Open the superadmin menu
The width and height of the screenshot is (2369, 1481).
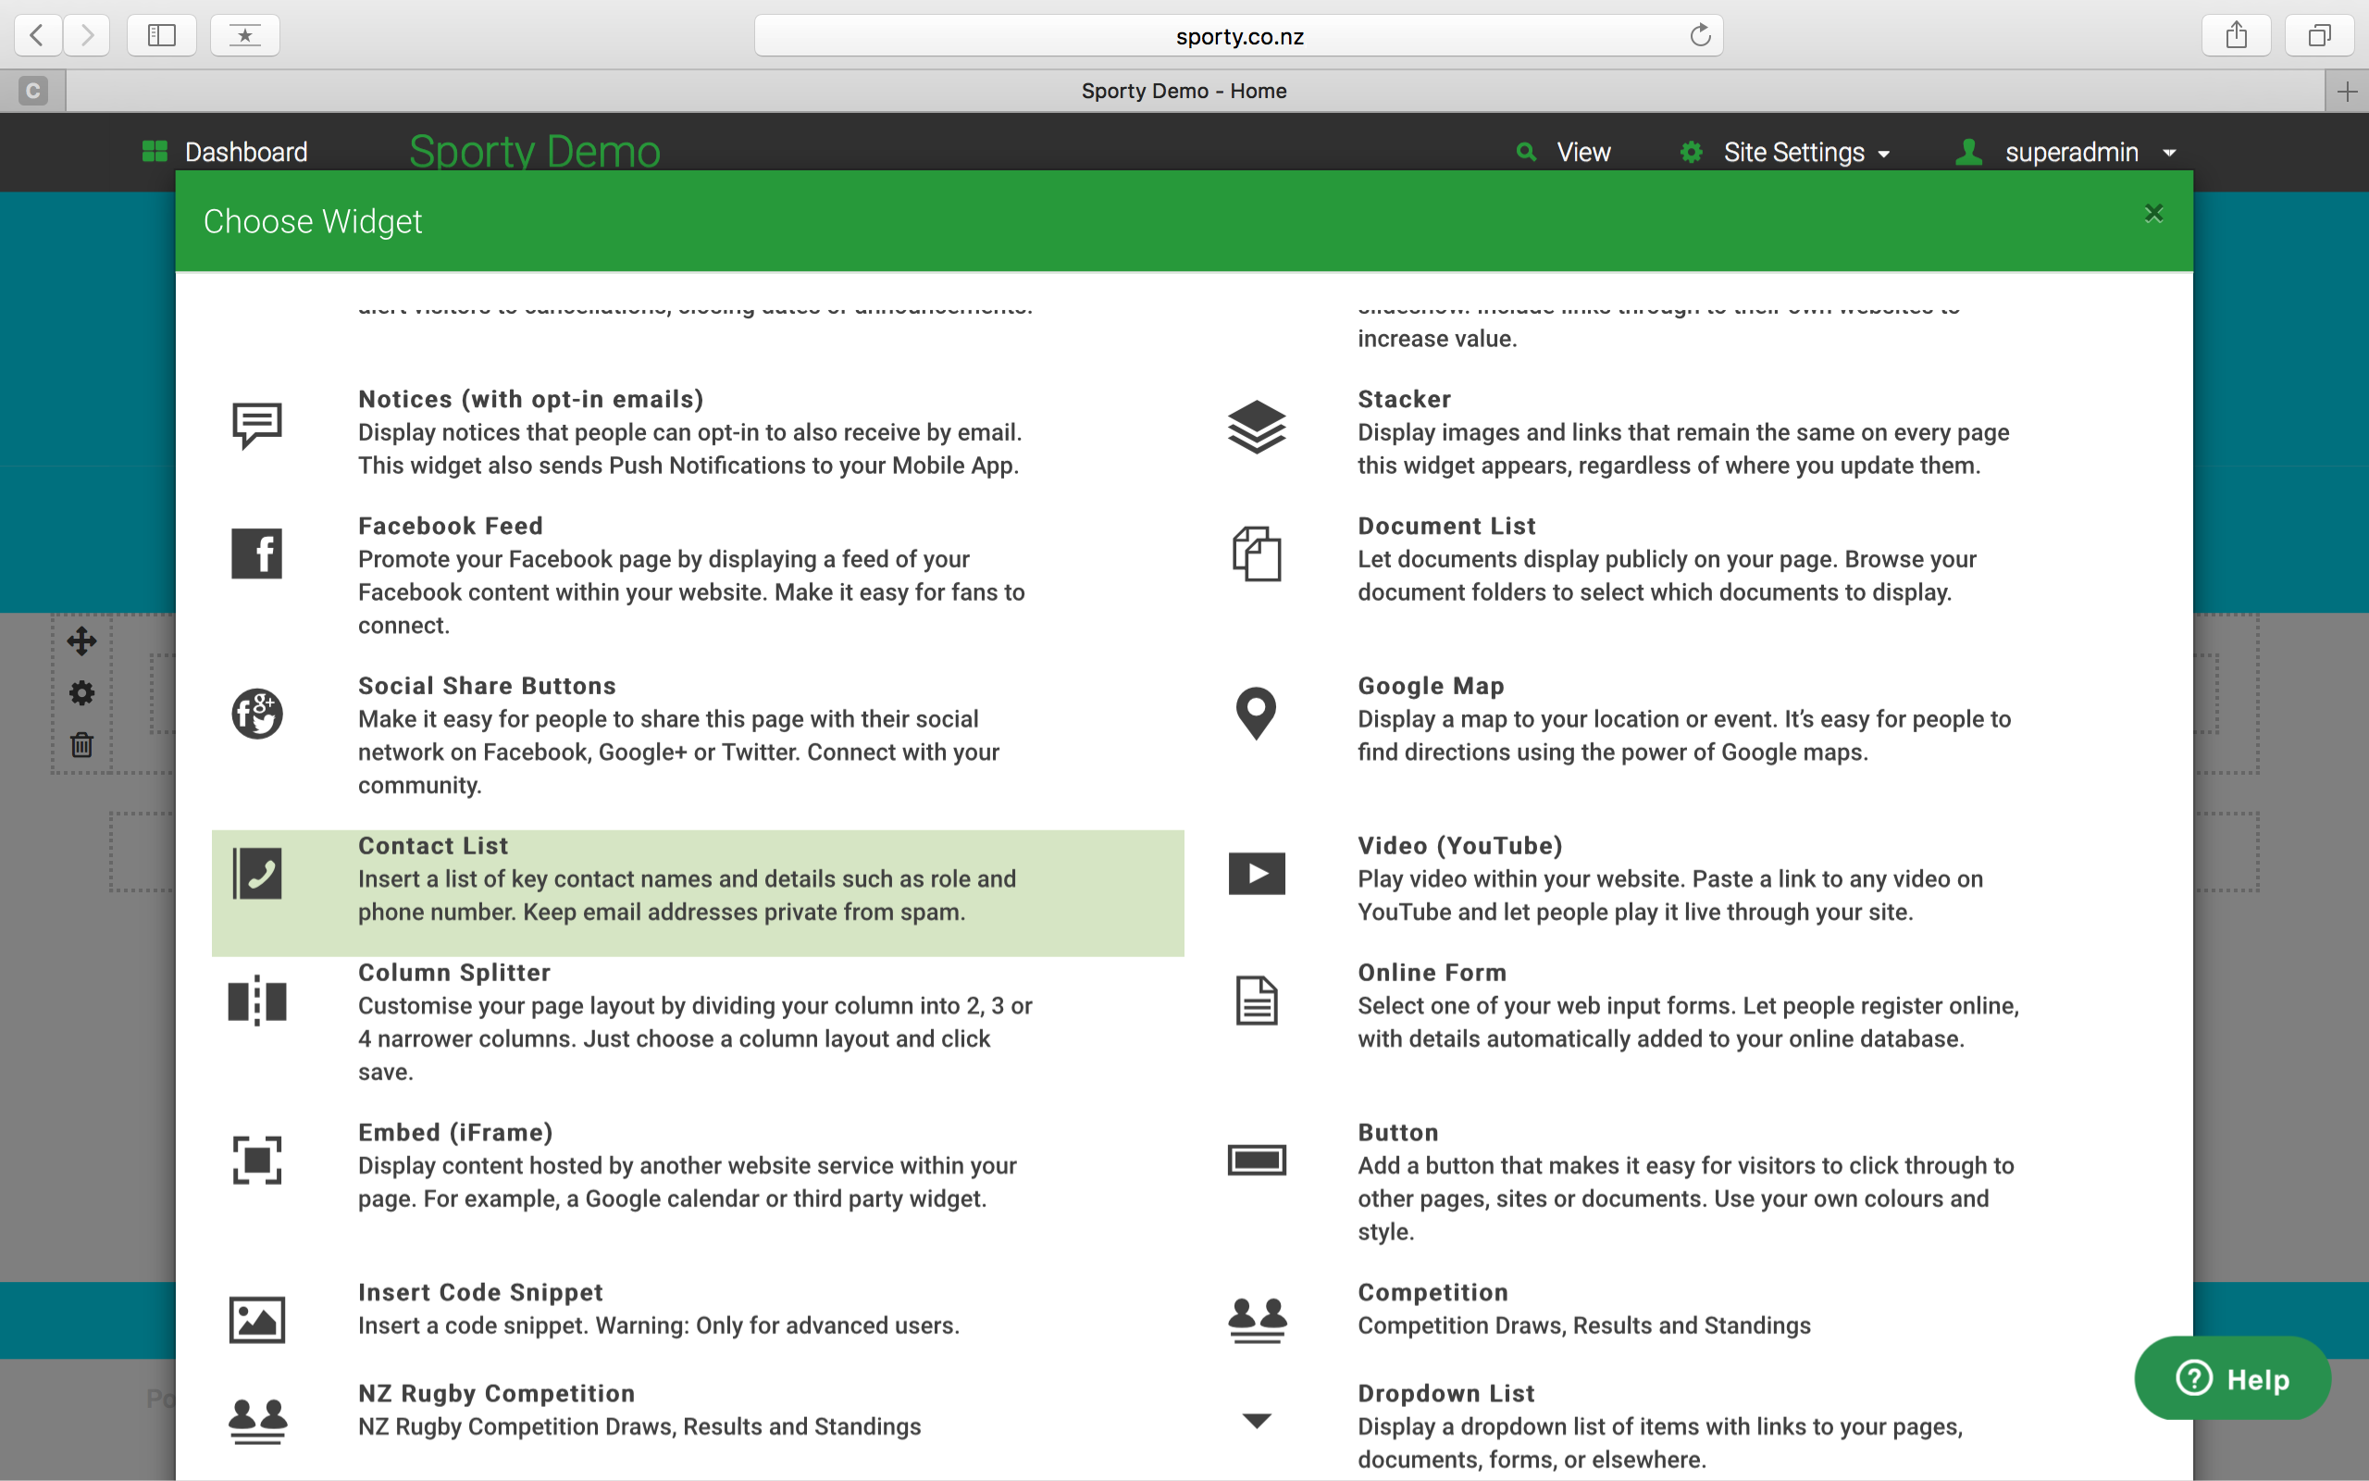click(x=2065, y=152)
